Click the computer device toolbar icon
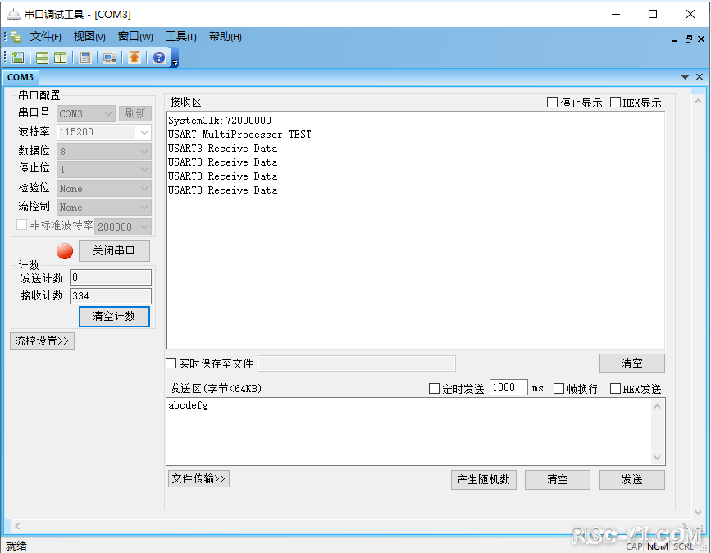 coord(109,57)
